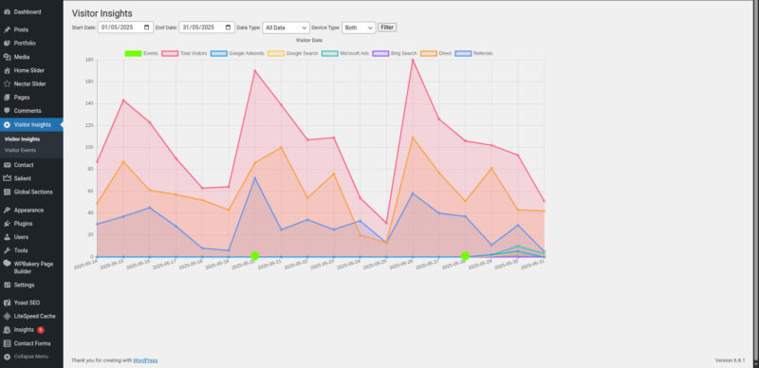Toggle the Google Adwords legend series
The image size is (759, 368).
point(238,53)
